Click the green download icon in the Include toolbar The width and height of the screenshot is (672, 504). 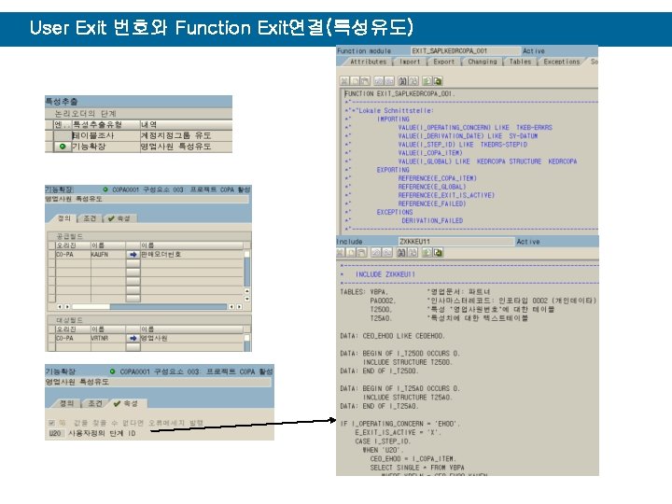coord(438,253)
